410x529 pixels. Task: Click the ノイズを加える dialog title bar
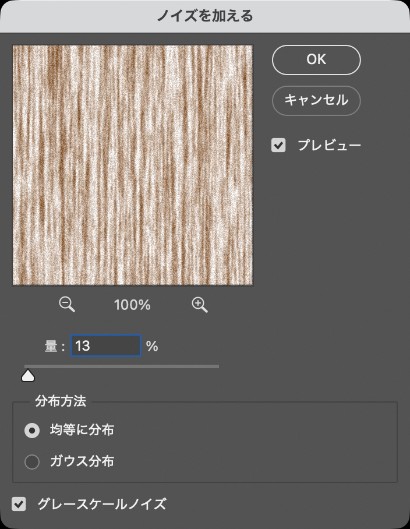pos(205,16)
